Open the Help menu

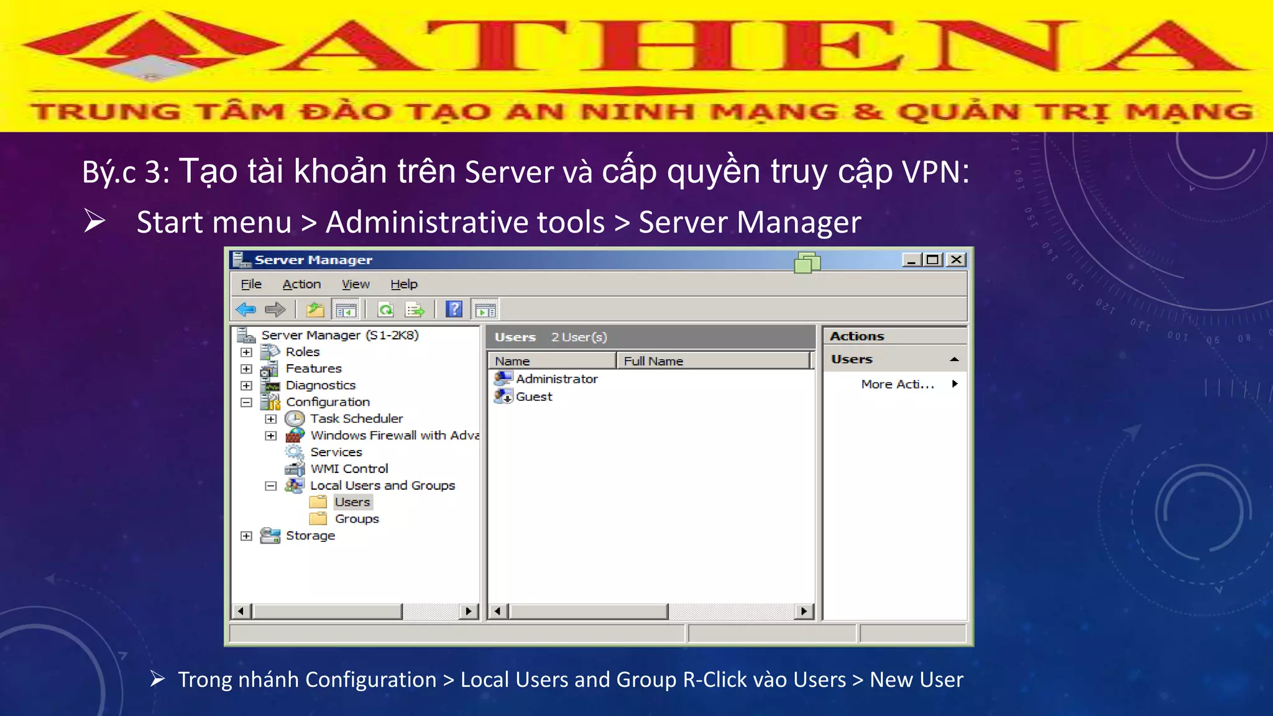pos(404,284)
